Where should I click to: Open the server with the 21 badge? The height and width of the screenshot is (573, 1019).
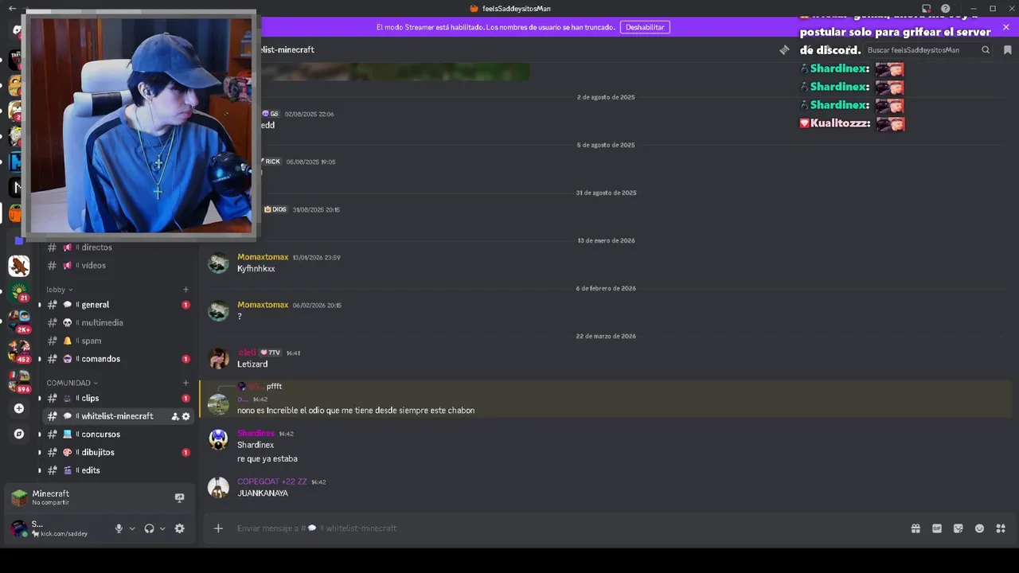(19, 291)
